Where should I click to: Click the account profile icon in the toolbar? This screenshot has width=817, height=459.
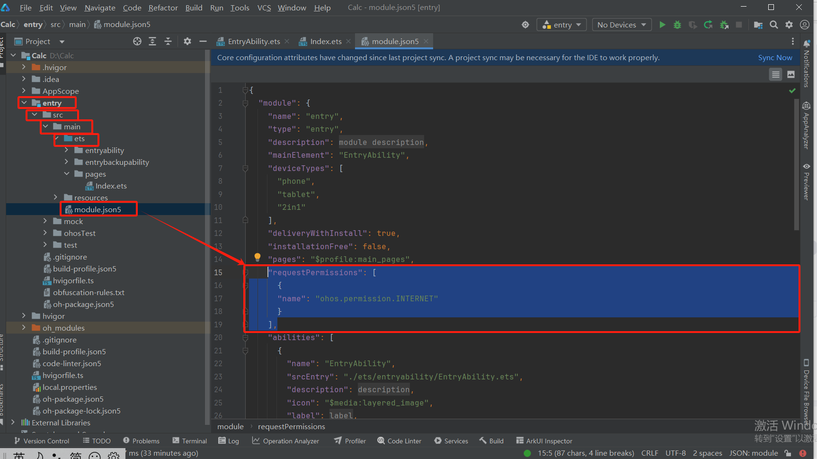point(804,25)
